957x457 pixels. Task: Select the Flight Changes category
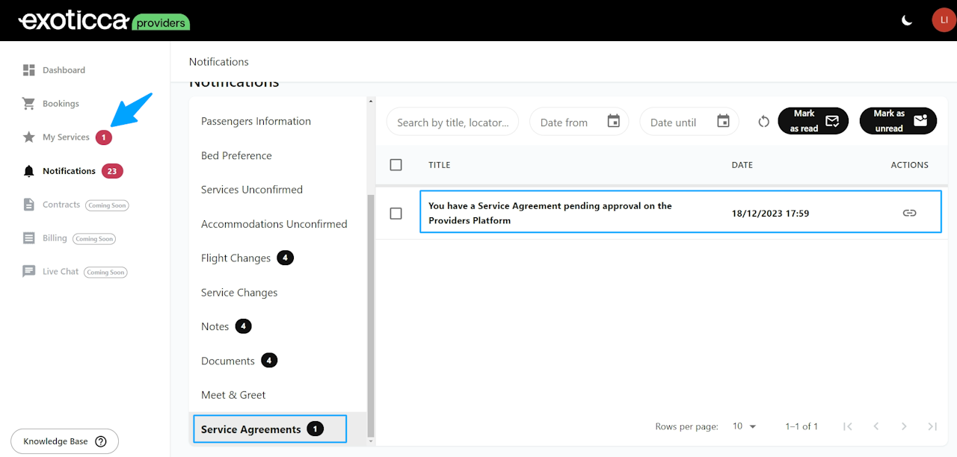(x=236, y=258)
